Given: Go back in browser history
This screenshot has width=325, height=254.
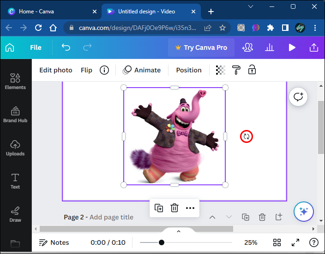Looking at the screenshot, I should 9,28.
